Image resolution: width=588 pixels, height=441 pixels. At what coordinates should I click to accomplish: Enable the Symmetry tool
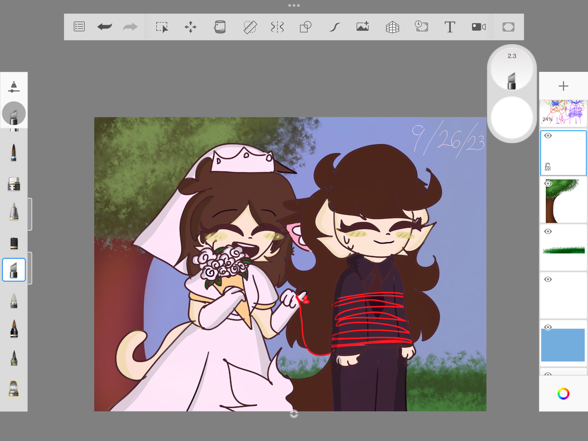(x=277, y=27)
